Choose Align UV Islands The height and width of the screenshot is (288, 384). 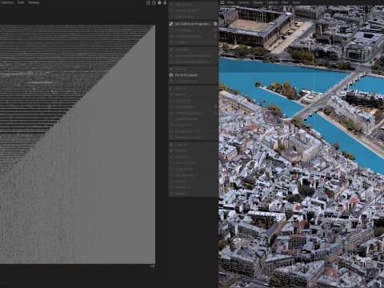tap(193, 119)
